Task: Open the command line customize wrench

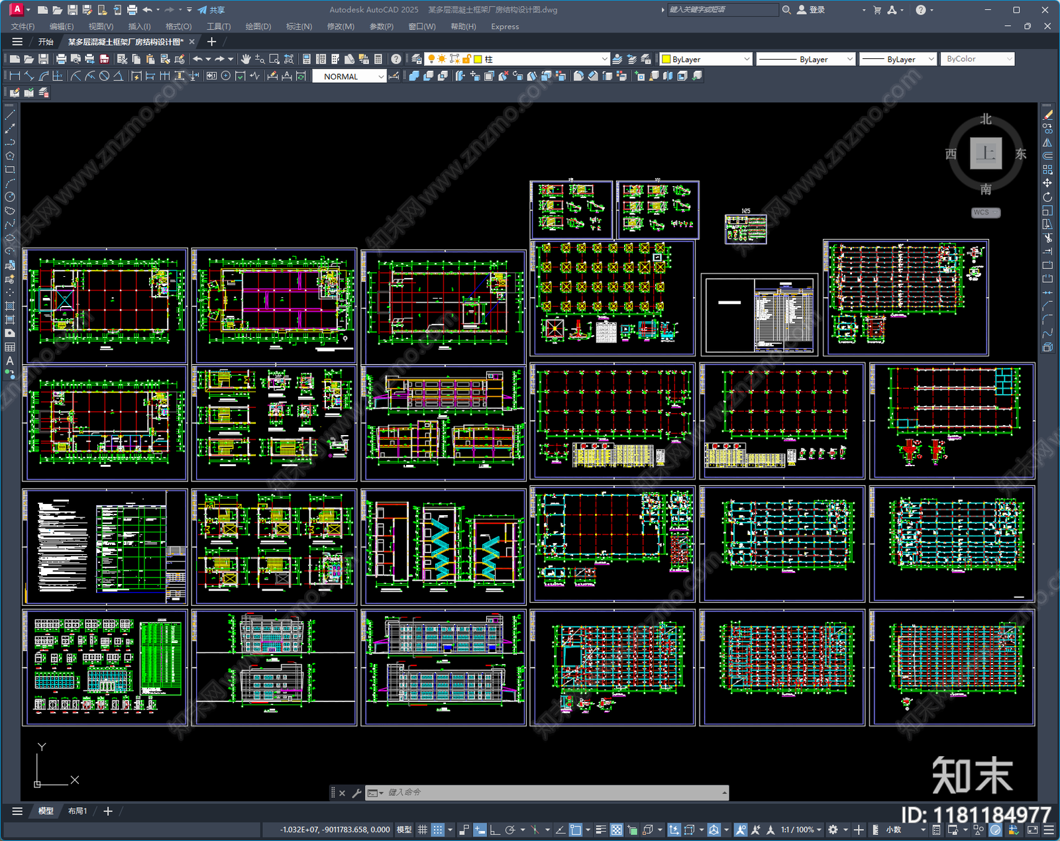Action: tap(356, 793)
